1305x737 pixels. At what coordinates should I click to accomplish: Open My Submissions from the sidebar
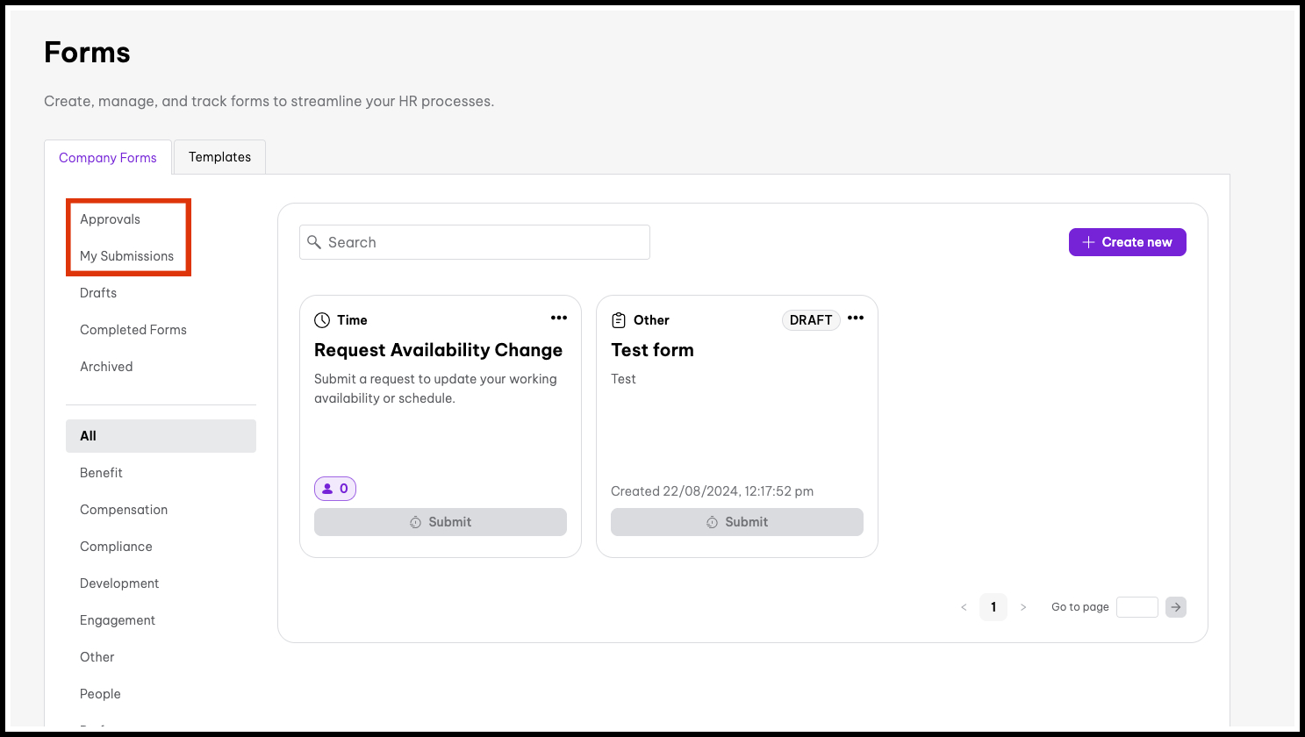point(127,255)
